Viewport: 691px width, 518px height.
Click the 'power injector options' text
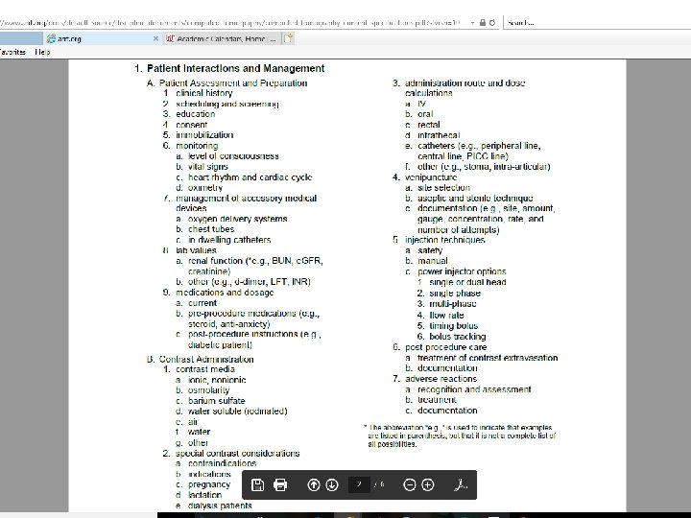[462, 271]
